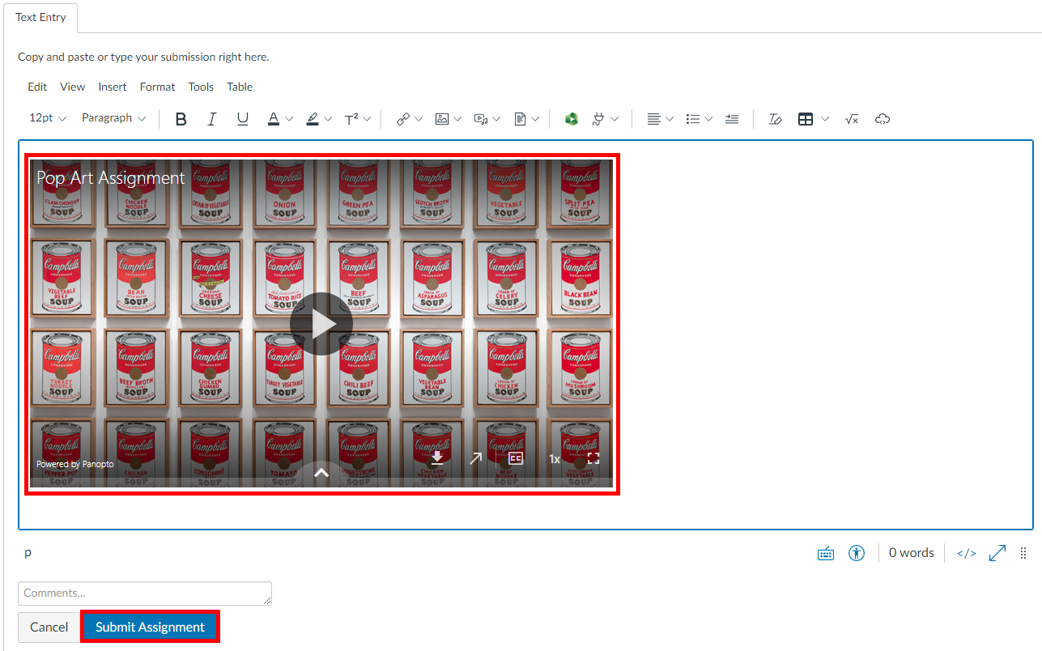
Task: Click the Submit Assignment button
Action: 150,626
